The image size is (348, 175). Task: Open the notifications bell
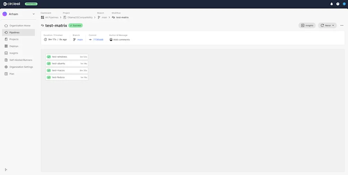332,4
